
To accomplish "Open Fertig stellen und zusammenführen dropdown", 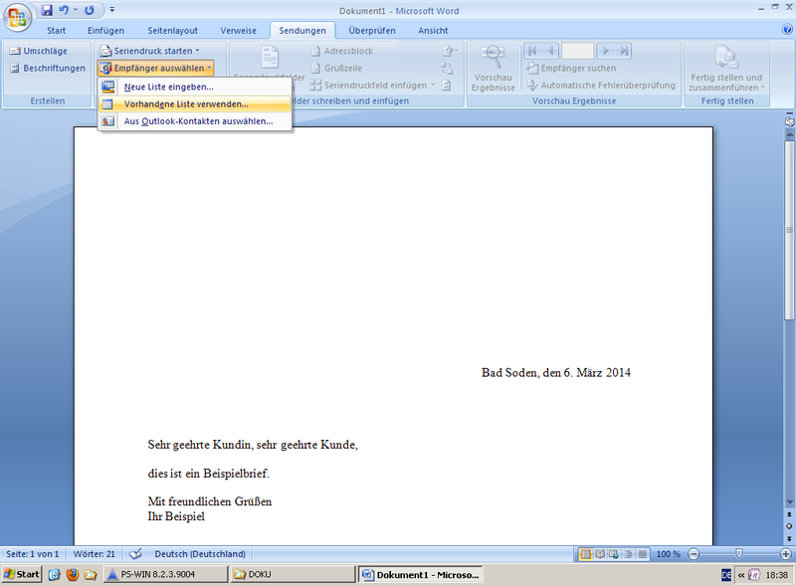I will (726, 69).
